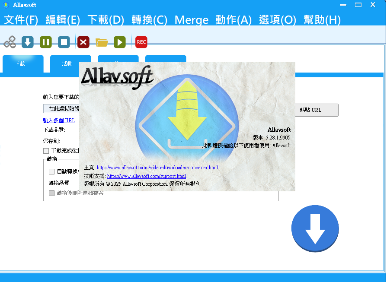Open the output folder icon in the toolbar
Viewport: 387px width, 282px height.
point(102,42)
